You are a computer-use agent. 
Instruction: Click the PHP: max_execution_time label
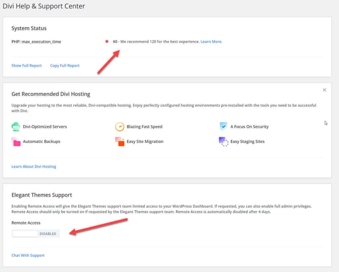[36, 42]
